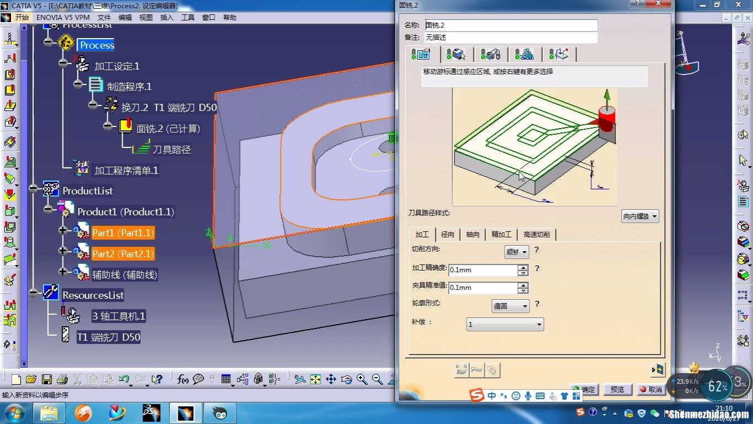The image size is (753, 424).
Task: Click the Save disk icon
Action: point(46,379)
